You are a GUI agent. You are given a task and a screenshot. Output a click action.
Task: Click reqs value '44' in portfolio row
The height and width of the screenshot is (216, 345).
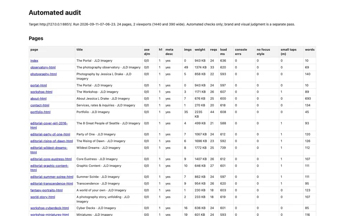(212, 112)
